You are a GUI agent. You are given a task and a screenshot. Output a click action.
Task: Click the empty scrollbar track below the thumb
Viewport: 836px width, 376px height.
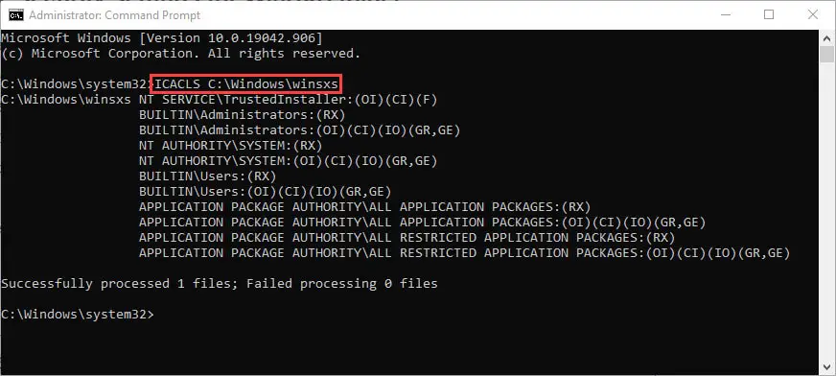coord(827,211)
